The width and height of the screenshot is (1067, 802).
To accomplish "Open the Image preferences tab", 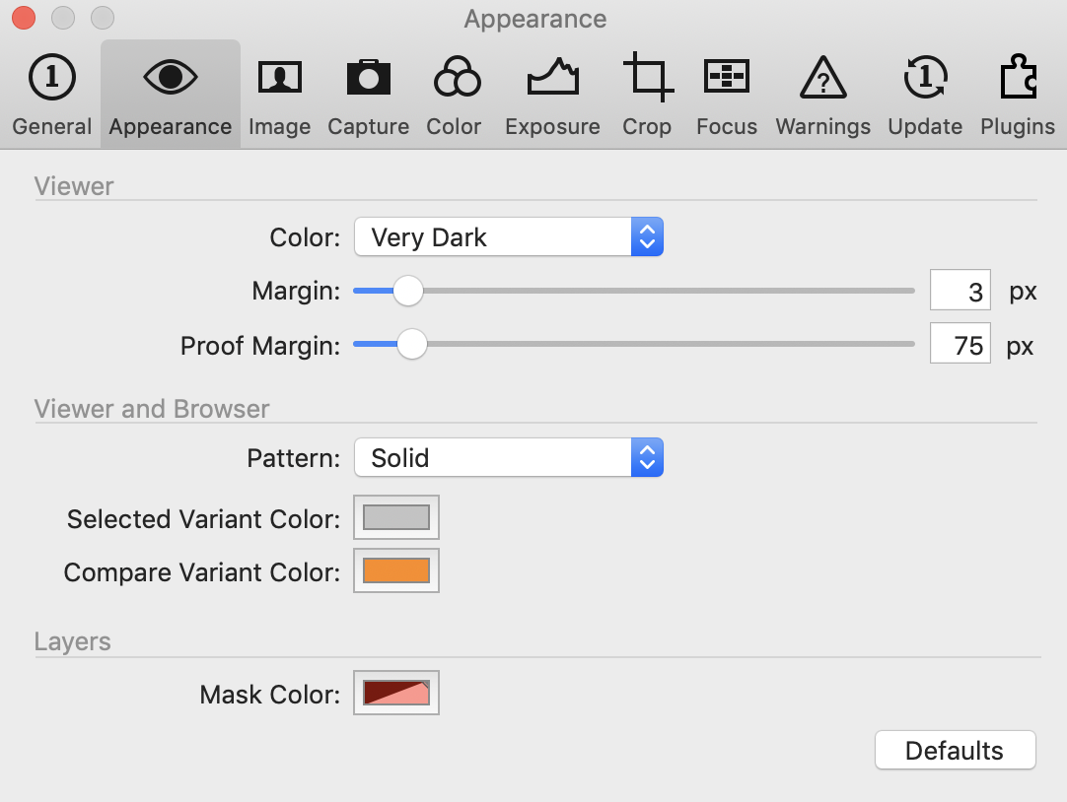I will coord(279,96).
